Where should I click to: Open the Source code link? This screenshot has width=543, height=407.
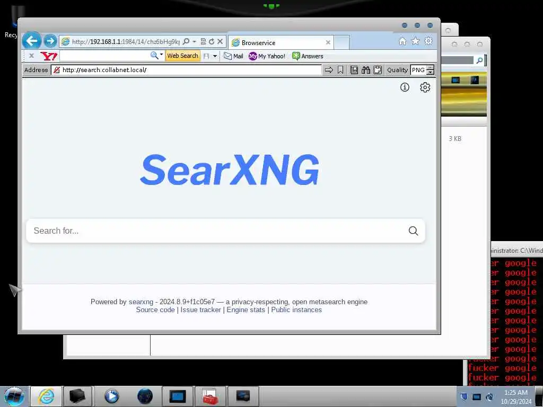[x=155, y=309]
